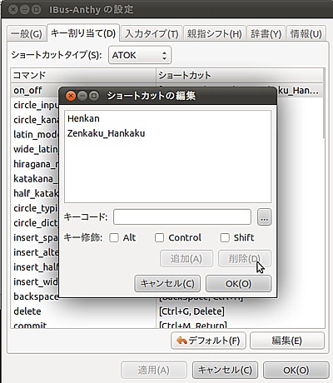Click the 編集(E) button
This screenshot has height=383, width=333.
(287, 341)
